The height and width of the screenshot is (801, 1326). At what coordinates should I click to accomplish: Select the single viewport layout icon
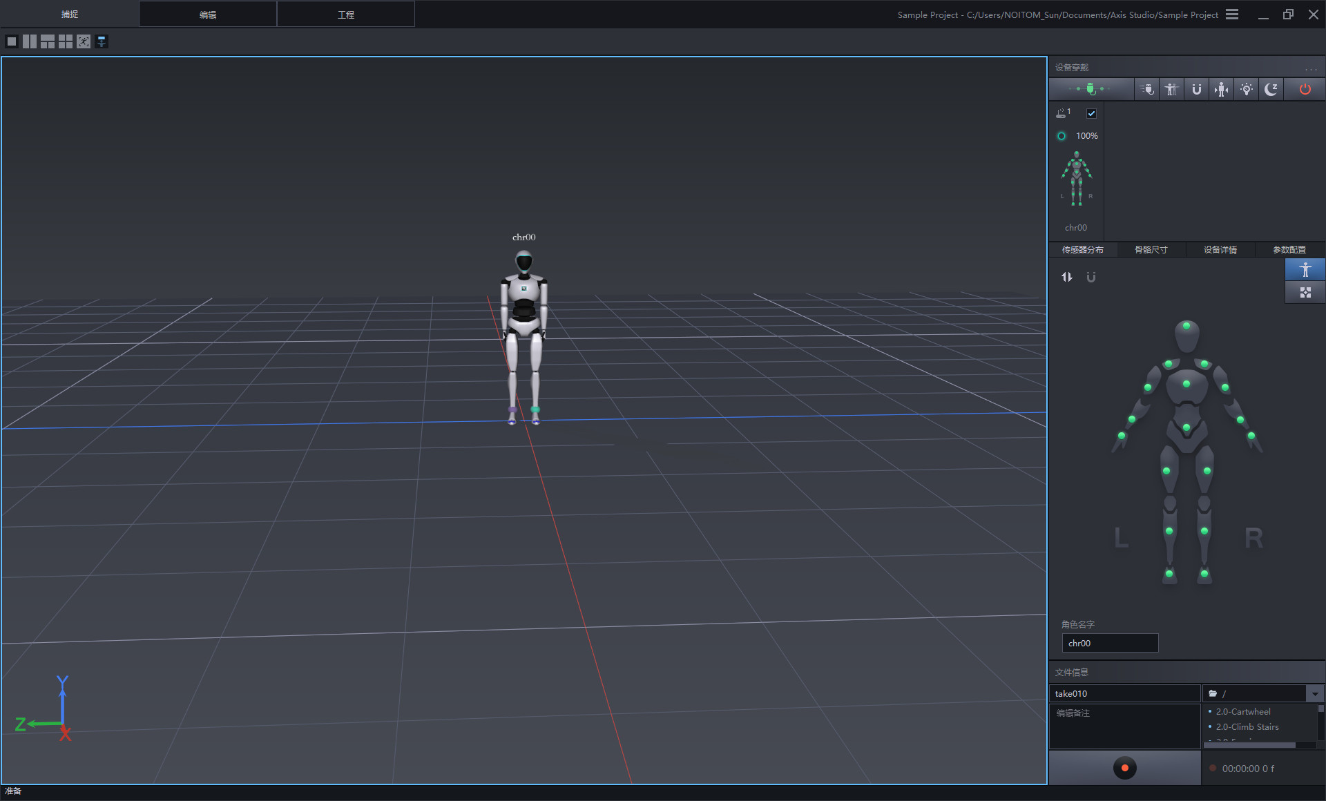click(12, 41)
